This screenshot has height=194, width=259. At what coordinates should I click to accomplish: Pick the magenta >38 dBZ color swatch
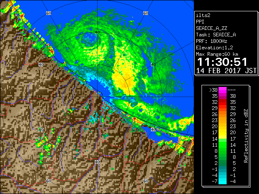coord(223,90)
